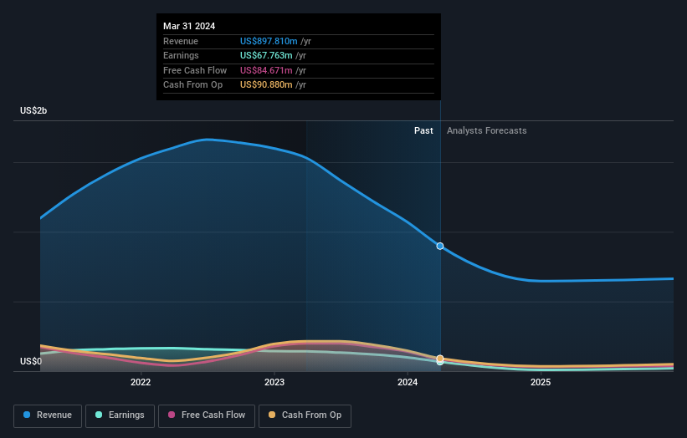The height and width of the screenshot is (438, 687).
Task: Click the 2022 x-axis label
Action: (x=141, y=383)
